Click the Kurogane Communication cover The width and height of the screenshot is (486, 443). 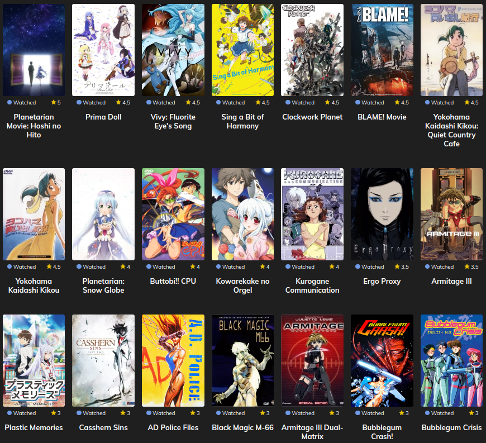pos(312,214)
